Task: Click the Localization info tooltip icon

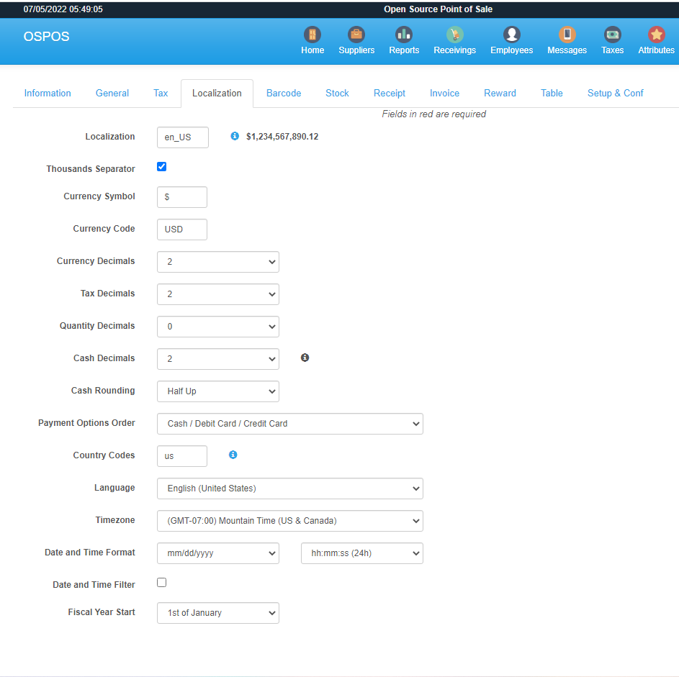Action: pos(234,136)
